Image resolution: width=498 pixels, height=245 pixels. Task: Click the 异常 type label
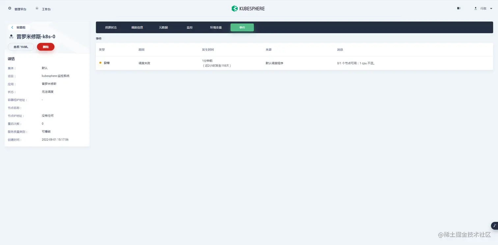pos(107,63)
